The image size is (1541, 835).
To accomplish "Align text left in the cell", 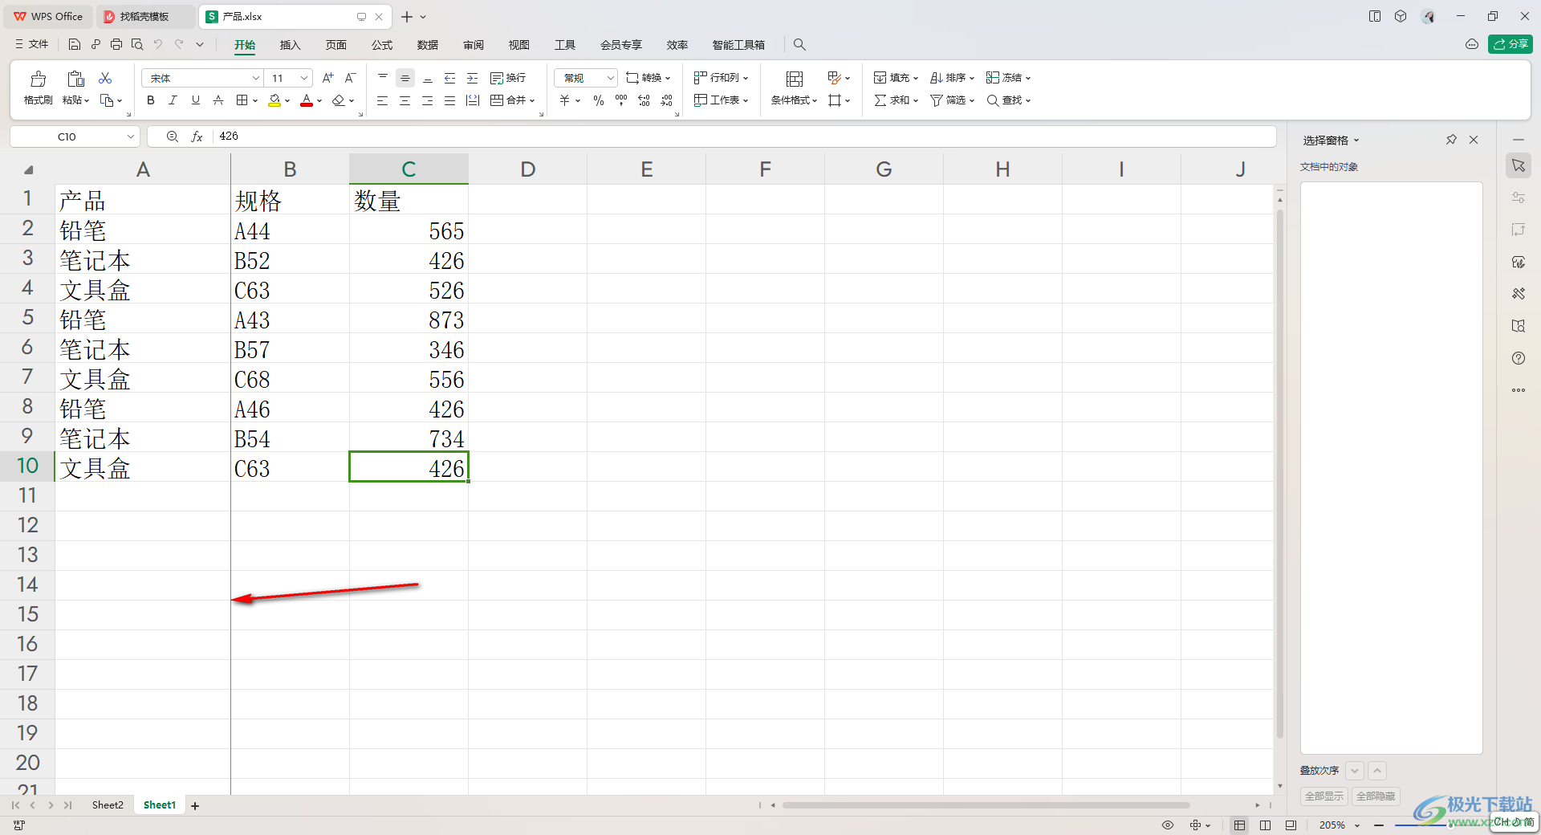I will [x=383, y=100].
